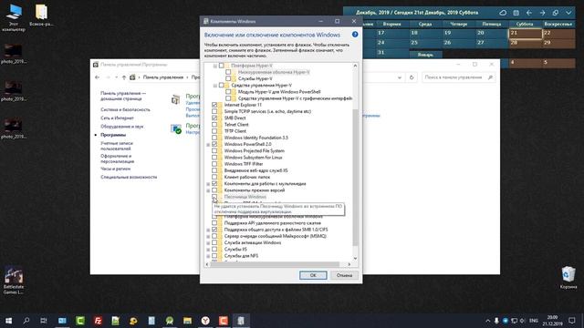584x328 pixels.
Task: Expand Поддержка общего доступа SMB 1.0/CIFS
Action: (208, 231)
